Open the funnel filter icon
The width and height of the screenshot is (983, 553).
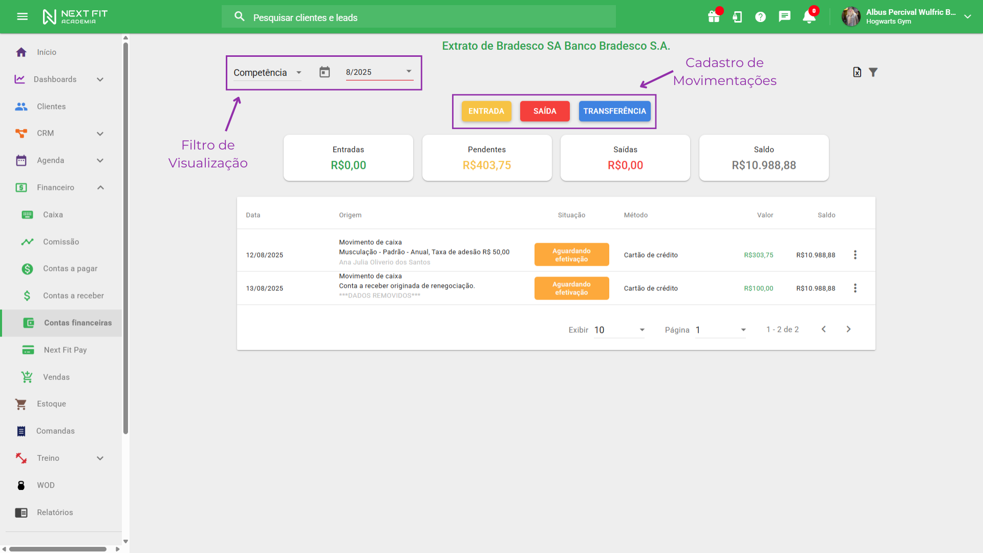coord(873,72)
